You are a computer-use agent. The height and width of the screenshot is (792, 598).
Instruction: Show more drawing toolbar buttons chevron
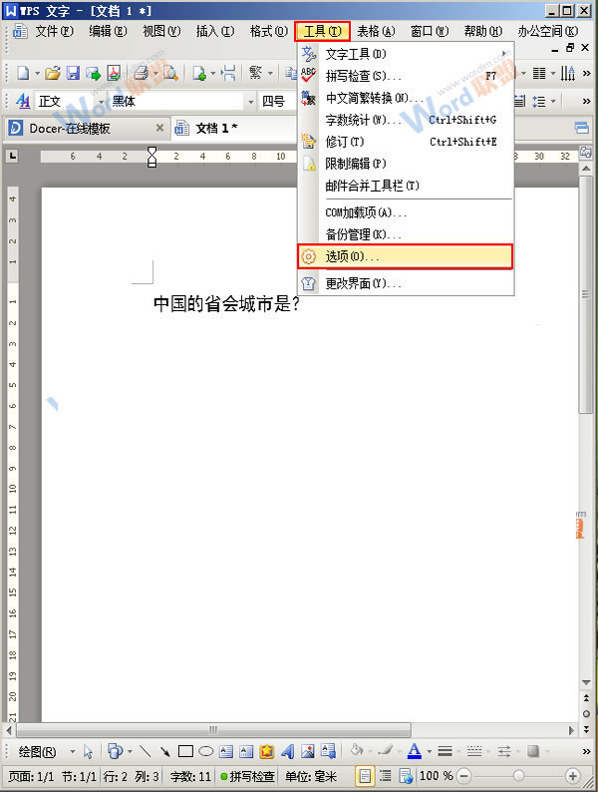click(586, 751)
